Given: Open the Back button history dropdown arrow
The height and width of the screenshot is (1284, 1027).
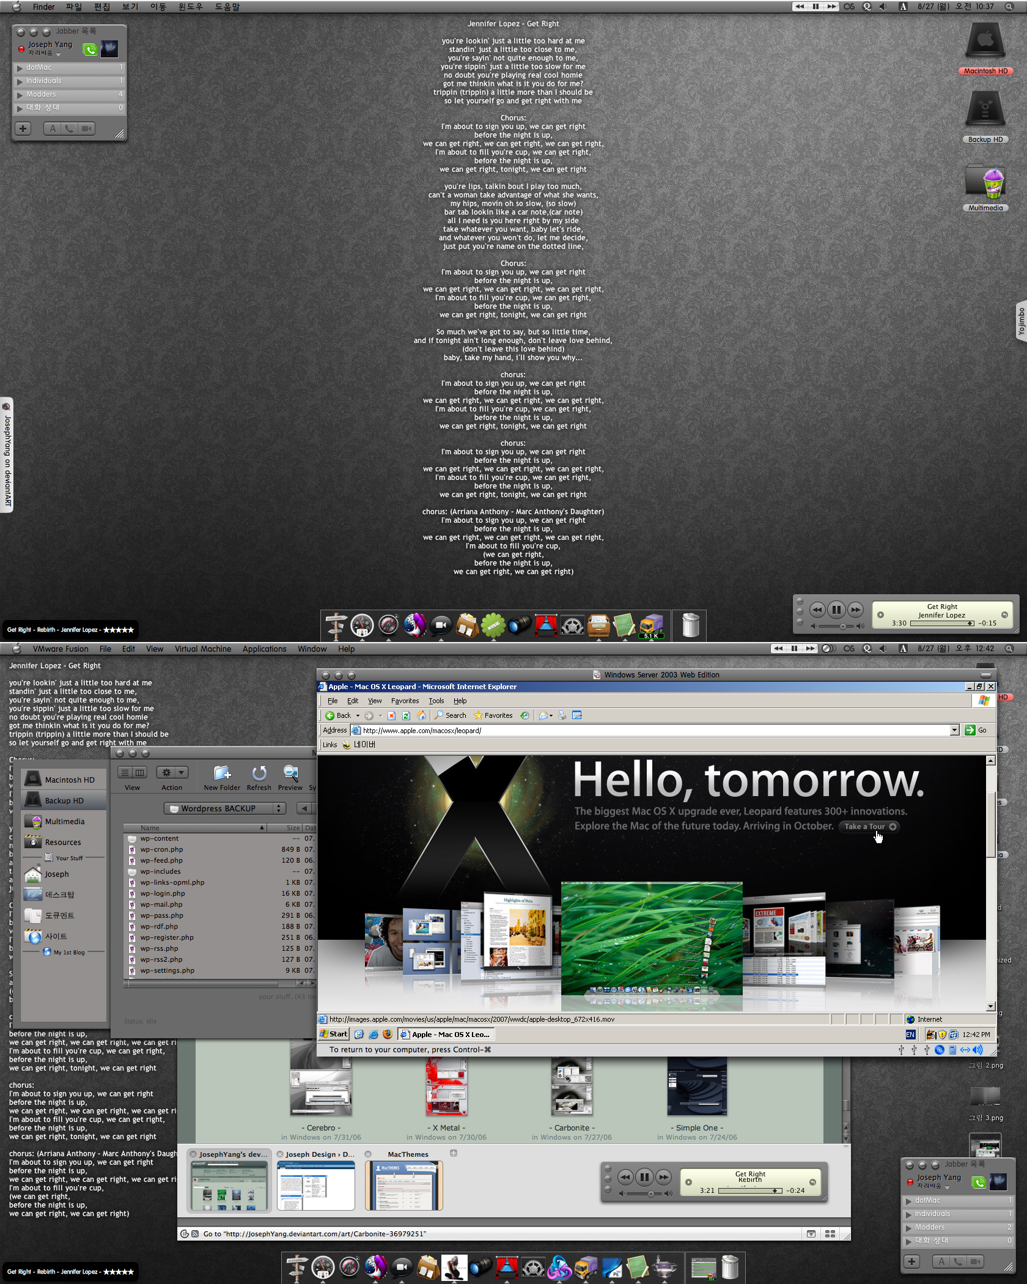Looking at the screenshot, I should coord(358,716).
